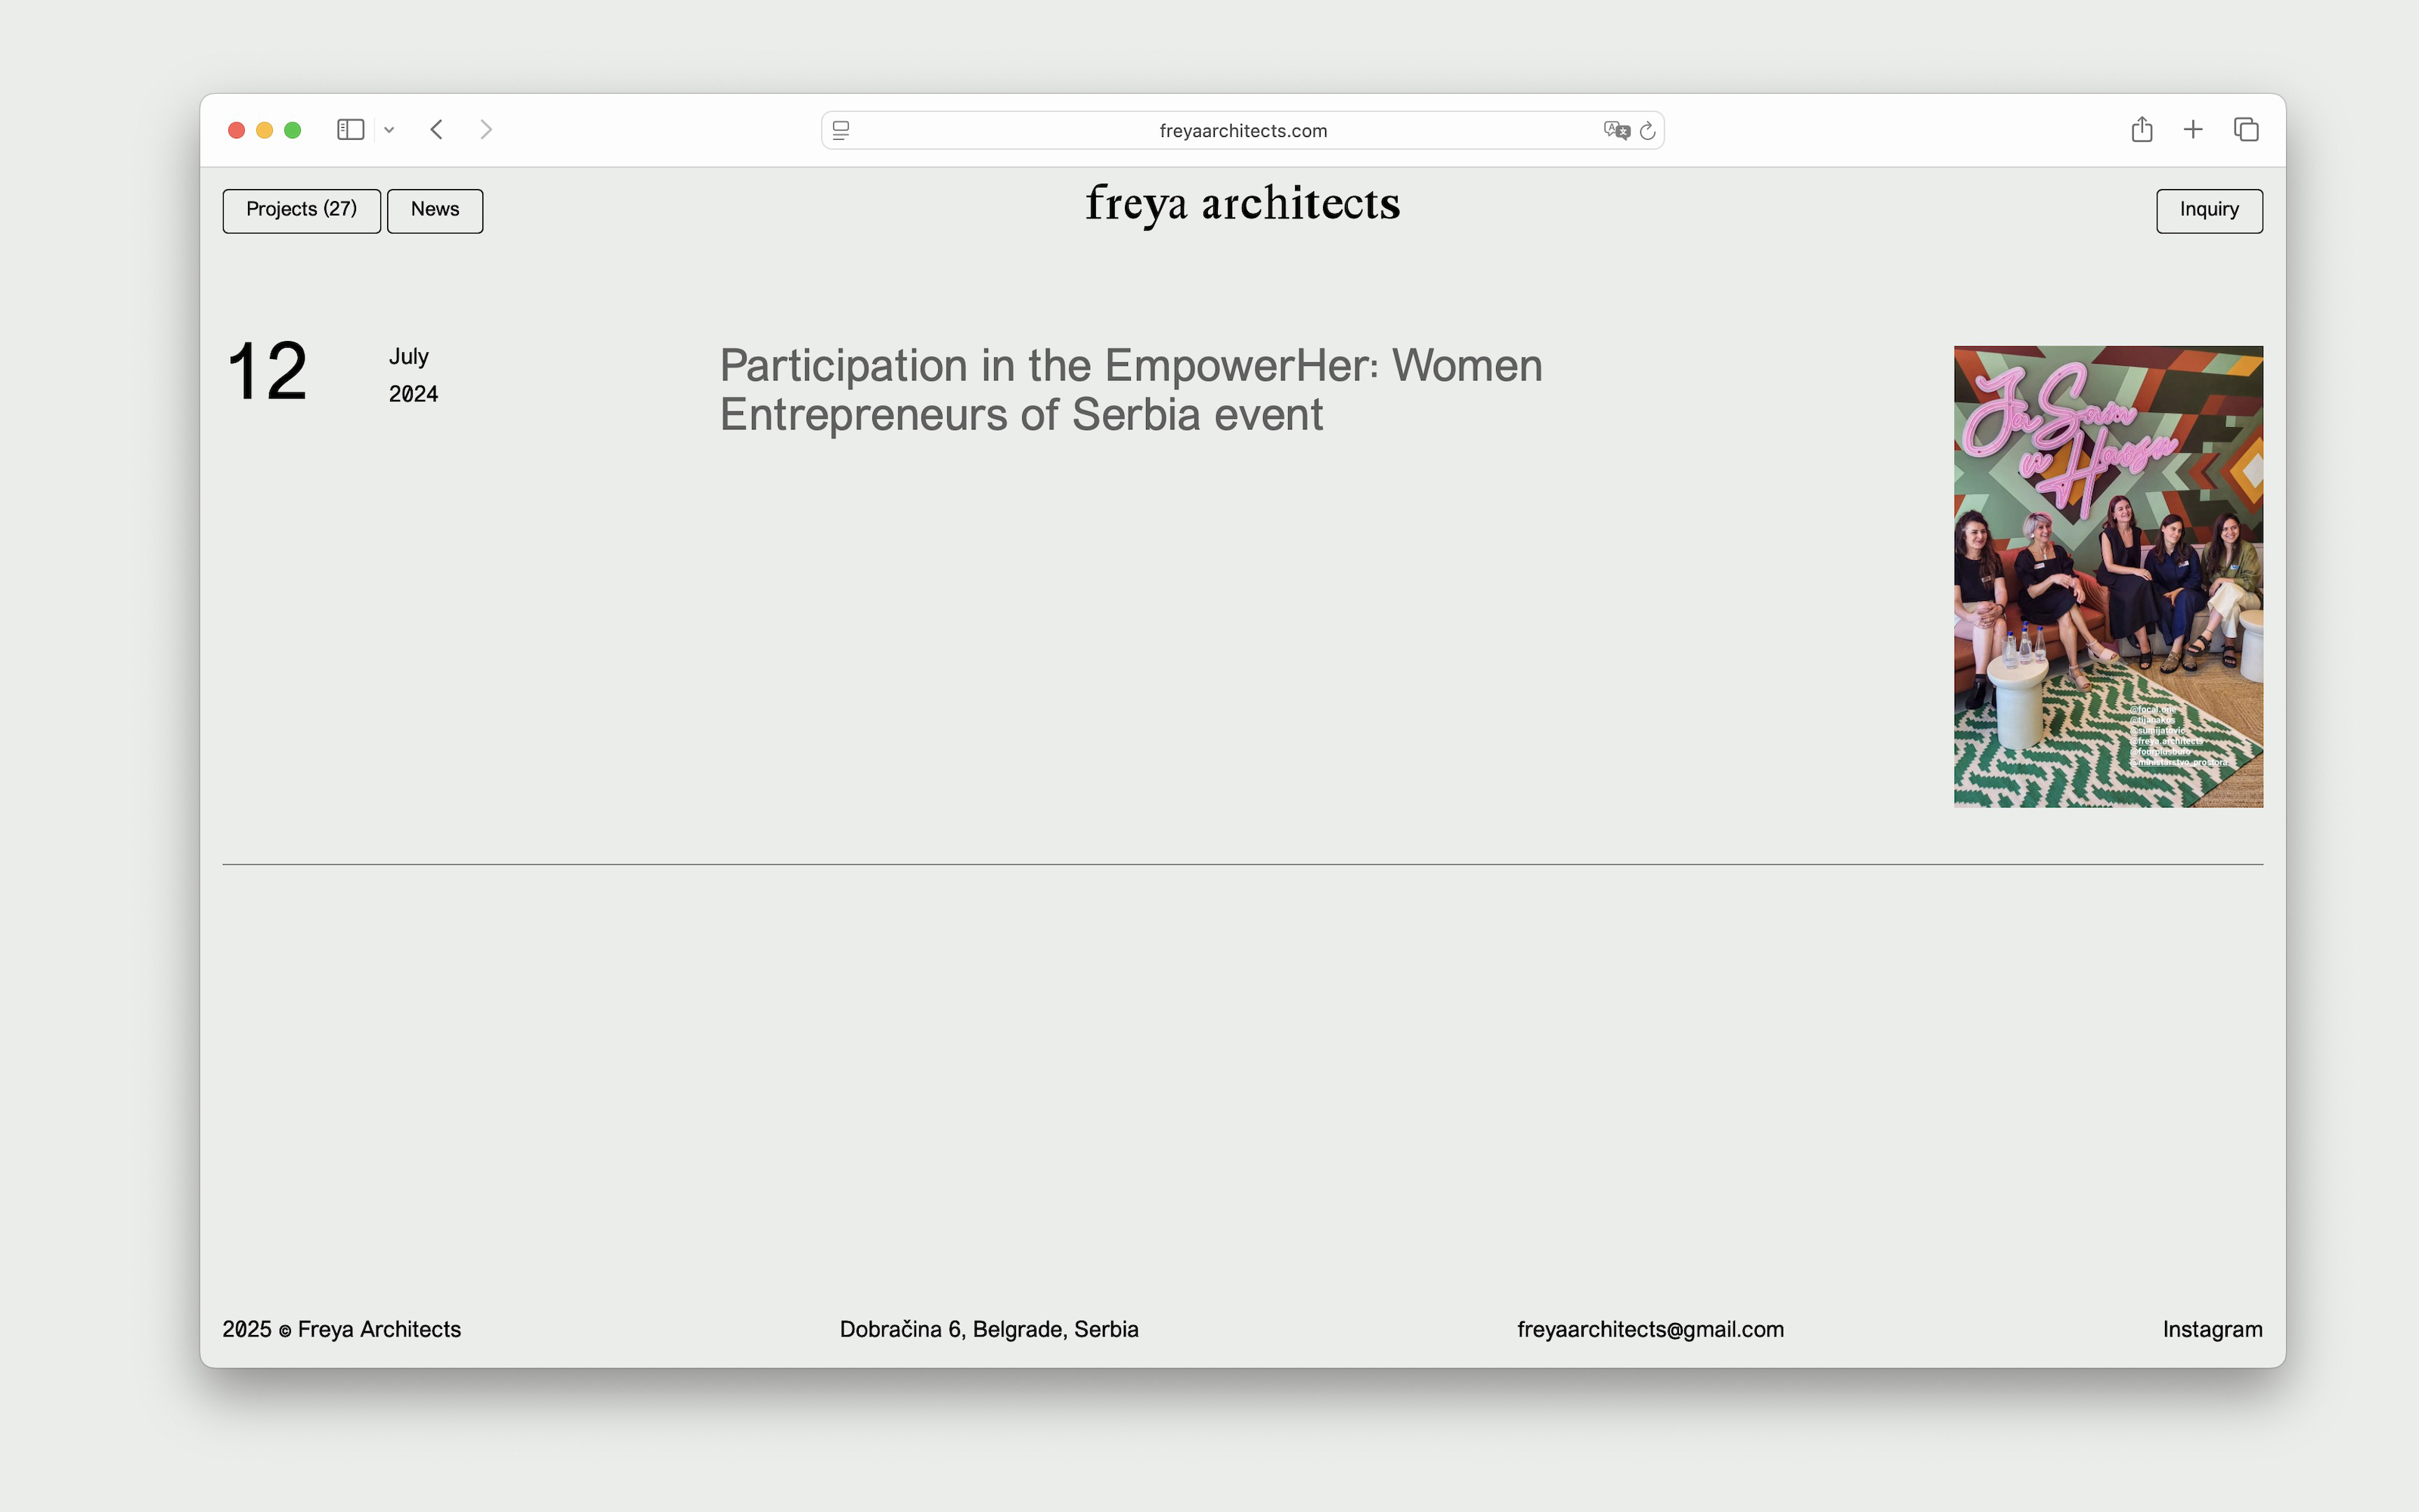This screenshot has height=1512, width=2419.
Task: Show the tab overview icon
Action: coord(2246,130)
